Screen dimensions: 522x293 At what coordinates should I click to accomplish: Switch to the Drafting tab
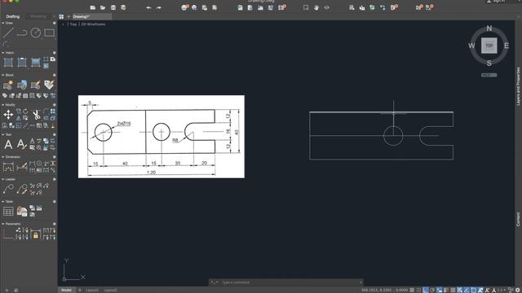pos(13,16)
